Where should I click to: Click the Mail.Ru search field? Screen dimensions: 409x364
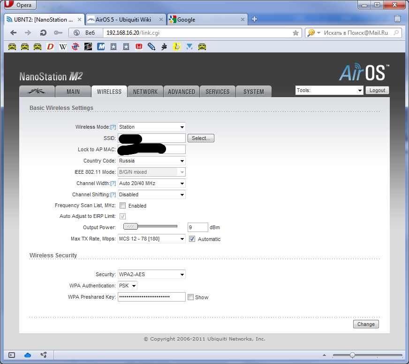[356, 32]
